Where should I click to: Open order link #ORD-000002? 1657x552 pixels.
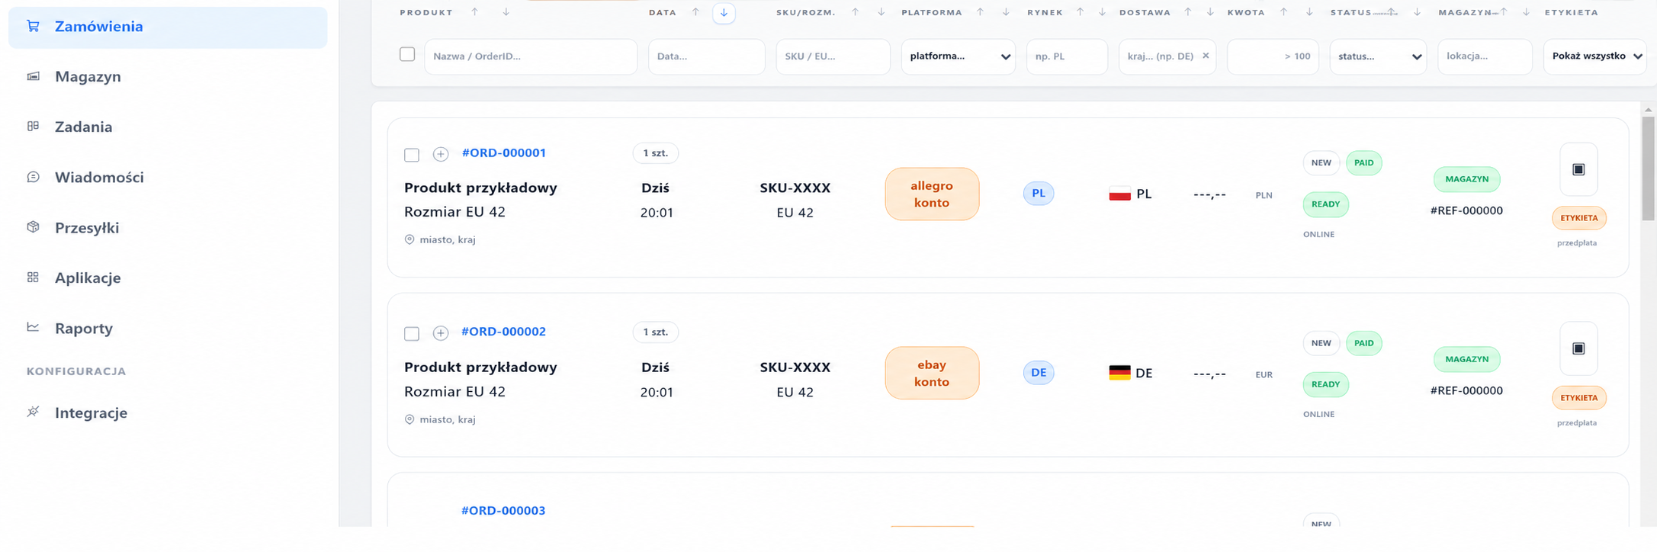tap(503, 332)
